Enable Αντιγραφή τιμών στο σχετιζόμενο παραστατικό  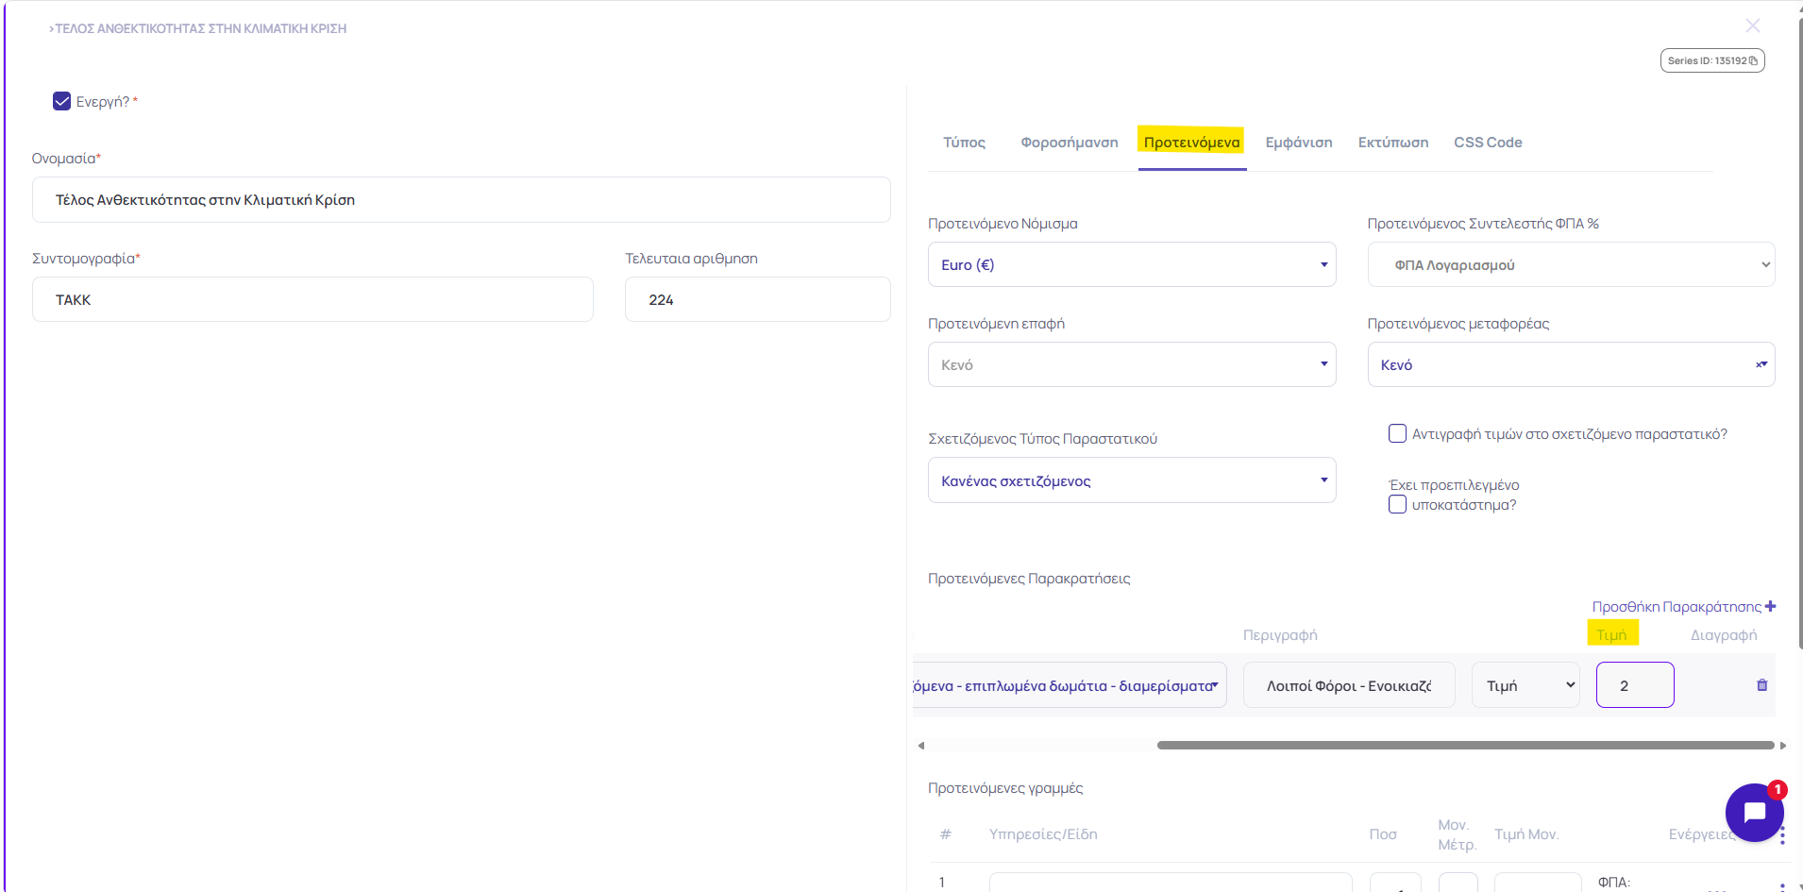(1398, 433)
